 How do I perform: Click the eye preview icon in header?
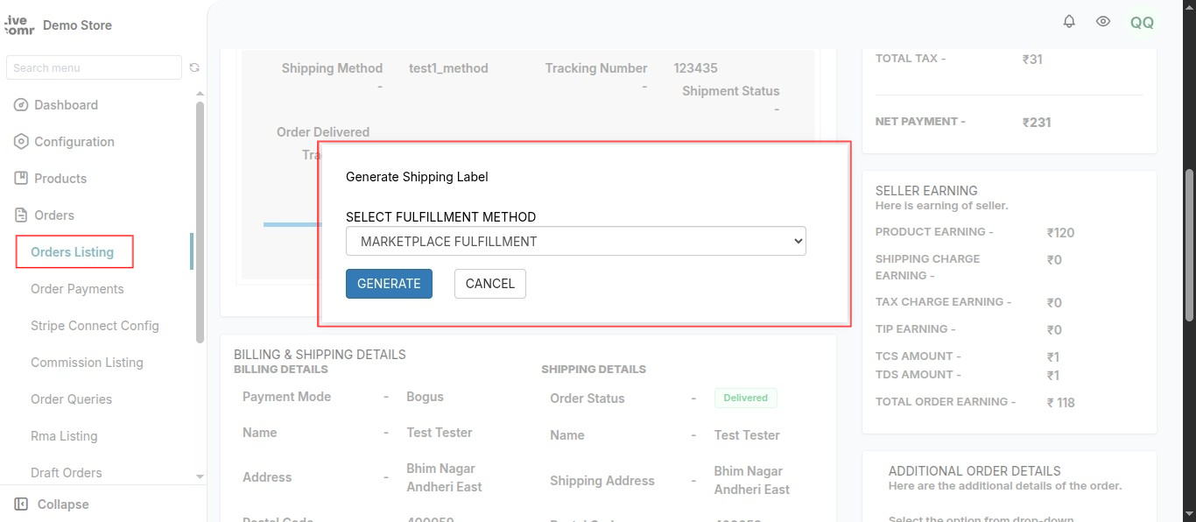point(1104,22)
